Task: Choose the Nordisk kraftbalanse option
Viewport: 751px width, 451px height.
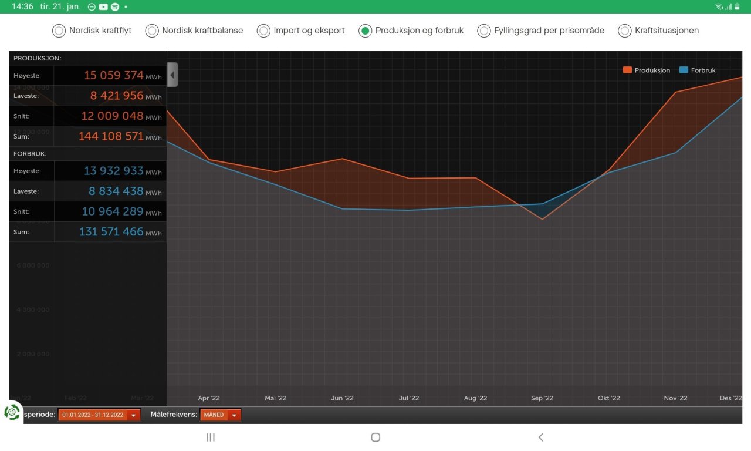Action: pyautogui.click(x=152, y=31)
